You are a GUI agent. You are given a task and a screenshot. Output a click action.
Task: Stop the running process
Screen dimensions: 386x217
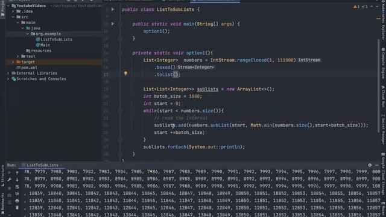[x=10, y=188]
